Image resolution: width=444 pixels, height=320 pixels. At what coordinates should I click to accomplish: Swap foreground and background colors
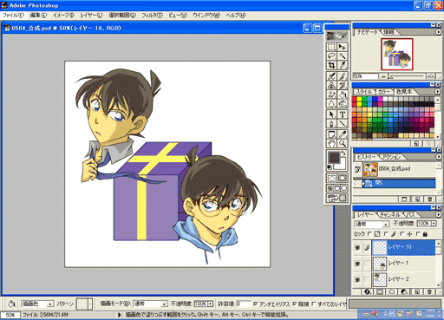[343, 153]
